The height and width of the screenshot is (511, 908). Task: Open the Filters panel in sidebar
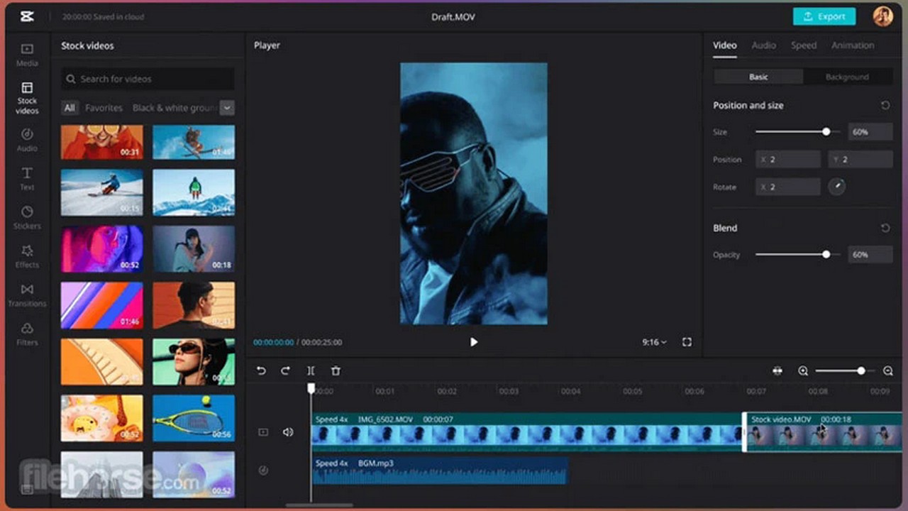[x=27, y=334]
